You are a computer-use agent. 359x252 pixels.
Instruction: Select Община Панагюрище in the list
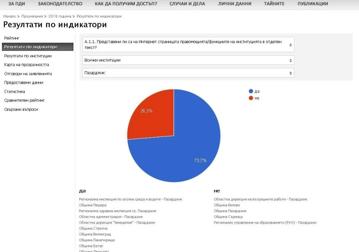(x=97, y=240)
